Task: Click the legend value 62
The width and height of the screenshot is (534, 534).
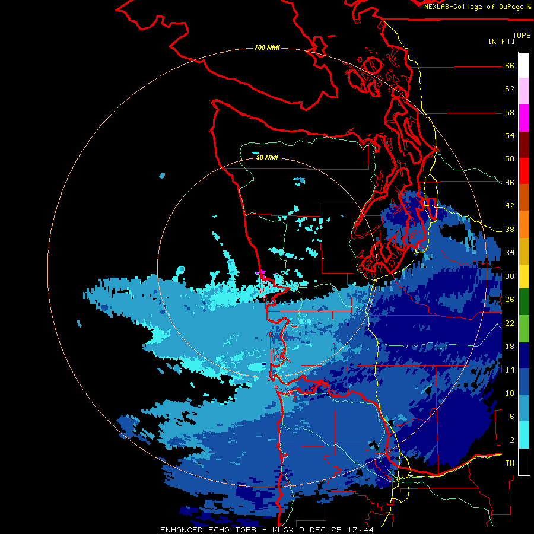Action: tap(510, 89)
